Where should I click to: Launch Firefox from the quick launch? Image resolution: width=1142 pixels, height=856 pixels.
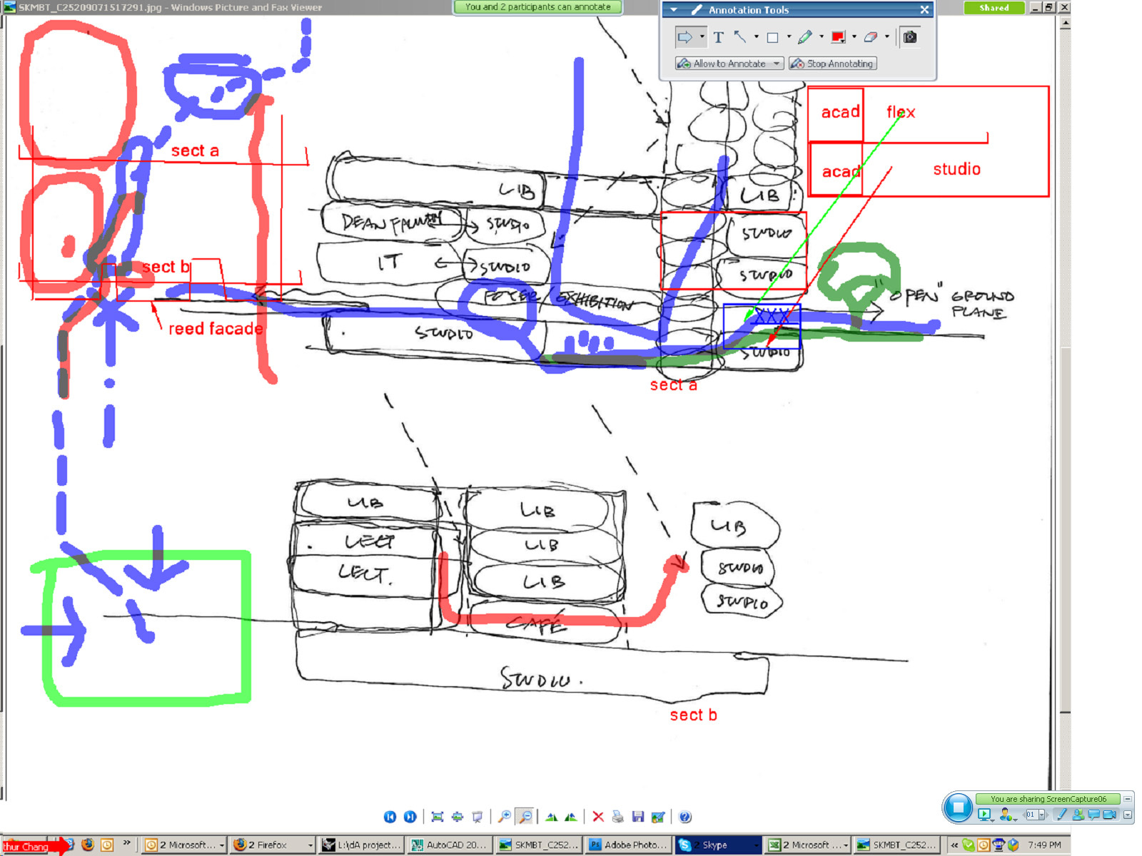click(88, 845)
